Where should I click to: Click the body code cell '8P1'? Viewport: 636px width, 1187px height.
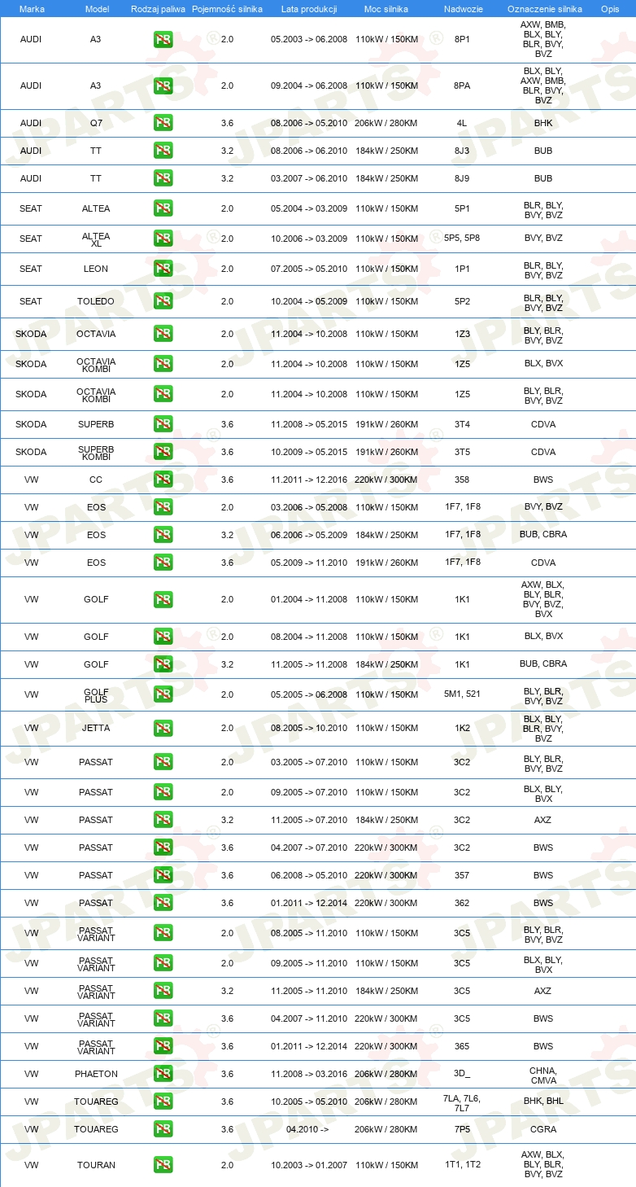(462, 39)
